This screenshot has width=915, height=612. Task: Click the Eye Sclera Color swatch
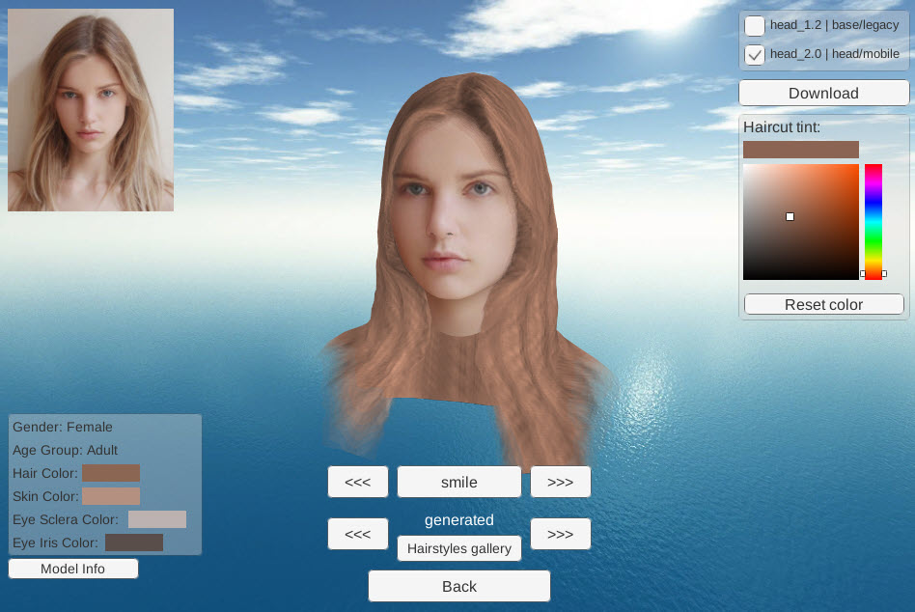pyautogui.click(x=156, y=519)
